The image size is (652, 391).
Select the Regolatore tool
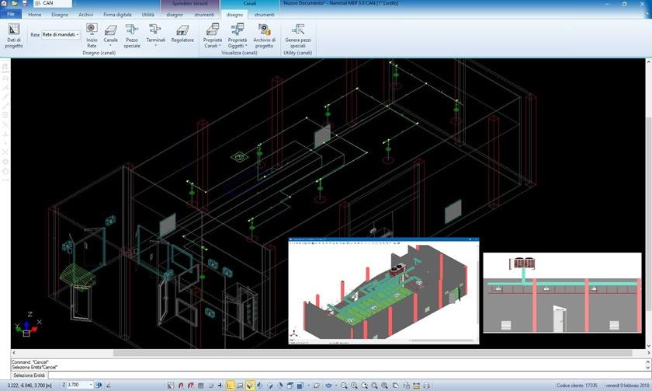[x=182, y=35]
